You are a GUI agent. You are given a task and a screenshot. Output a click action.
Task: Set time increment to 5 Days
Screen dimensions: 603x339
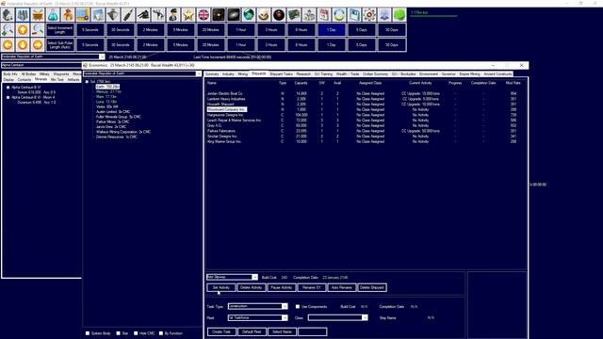[x=362, y=29]
